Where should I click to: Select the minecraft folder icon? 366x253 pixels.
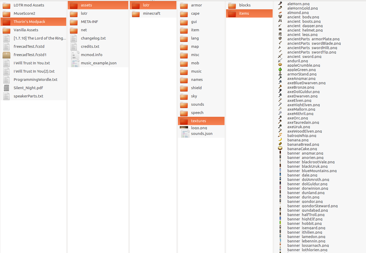[x=136, y=13]
